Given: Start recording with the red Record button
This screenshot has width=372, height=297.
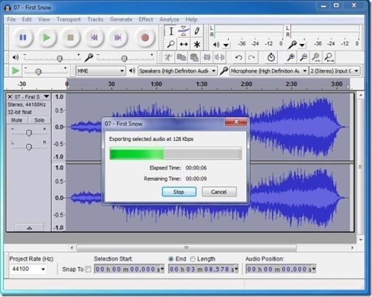Looking at the screenshot, I should [x=144, y=37].
